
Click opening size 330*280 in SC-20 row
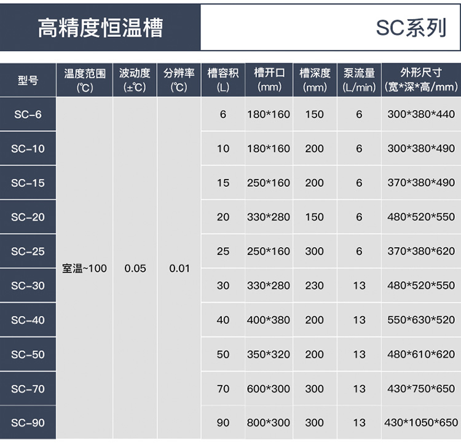269,217
